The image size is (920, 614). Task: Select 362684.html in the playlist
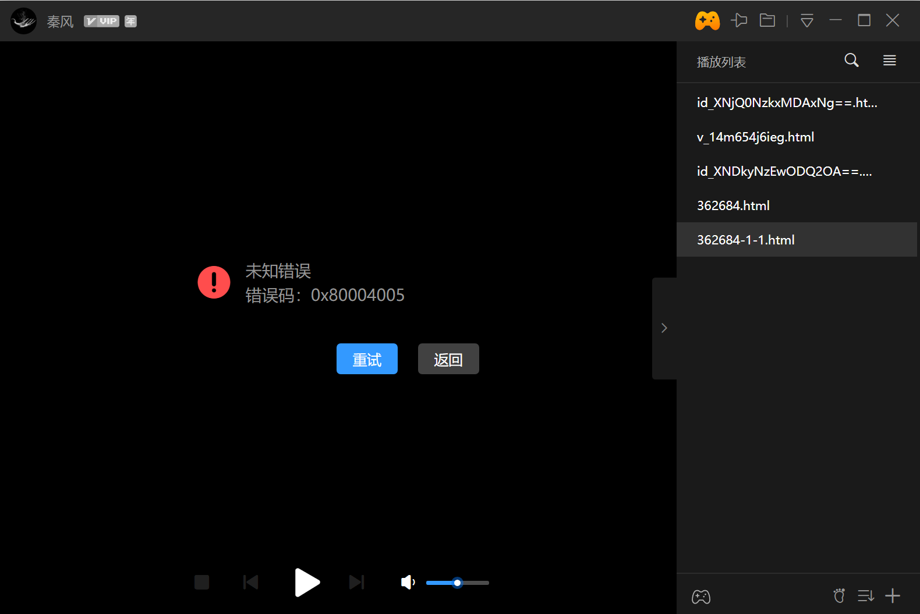point(733,205)
